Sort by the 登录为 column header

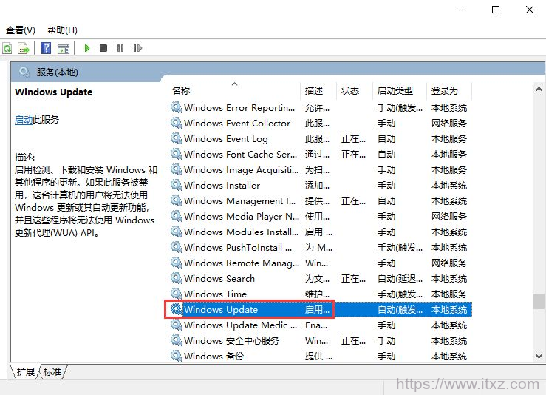(449, 91)
